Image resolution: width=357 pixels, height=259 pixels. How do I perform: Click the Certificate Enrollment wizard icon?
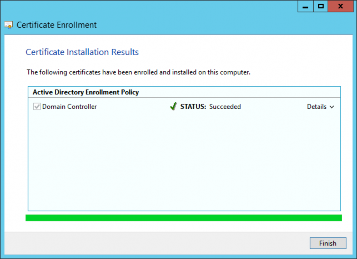click(x=8, y=25)
